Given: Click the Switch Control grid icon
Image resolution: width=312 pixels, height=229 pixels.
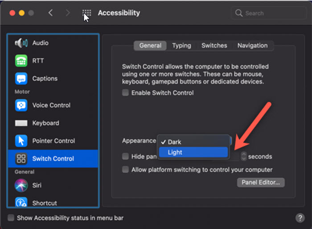Looking at the screenshot, I should (x=21, y=158).
